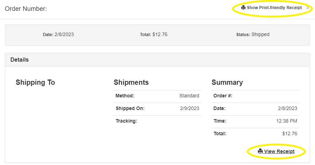Click the printer icon next to View Receipt
This screenshot has width=315, height=165.
tap(260, 151)
